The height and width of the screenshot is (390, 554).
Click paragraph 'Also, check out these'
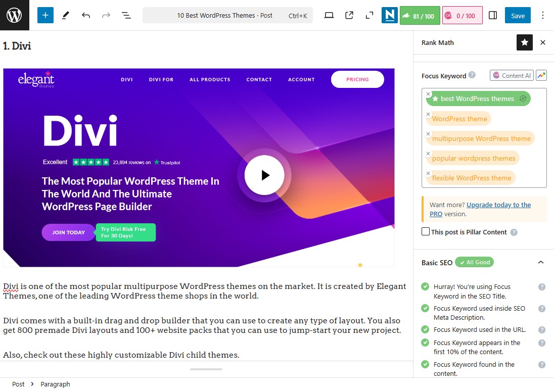coord(121,355)
